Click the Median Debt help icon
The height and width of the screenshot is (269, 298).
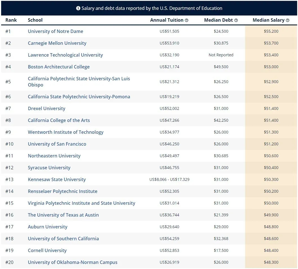pos(236,20)
